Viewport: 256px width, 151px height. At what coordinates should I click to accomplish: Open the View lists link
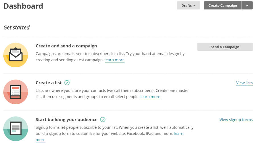[x=244, y=83]
